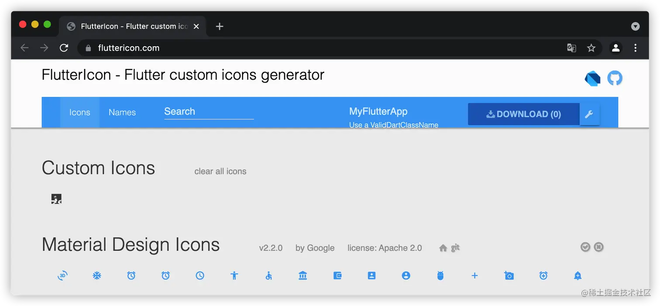Select the alarm clock icon beside the snowflake
Viewport: 660px width, 306px height.
[131, 275]
